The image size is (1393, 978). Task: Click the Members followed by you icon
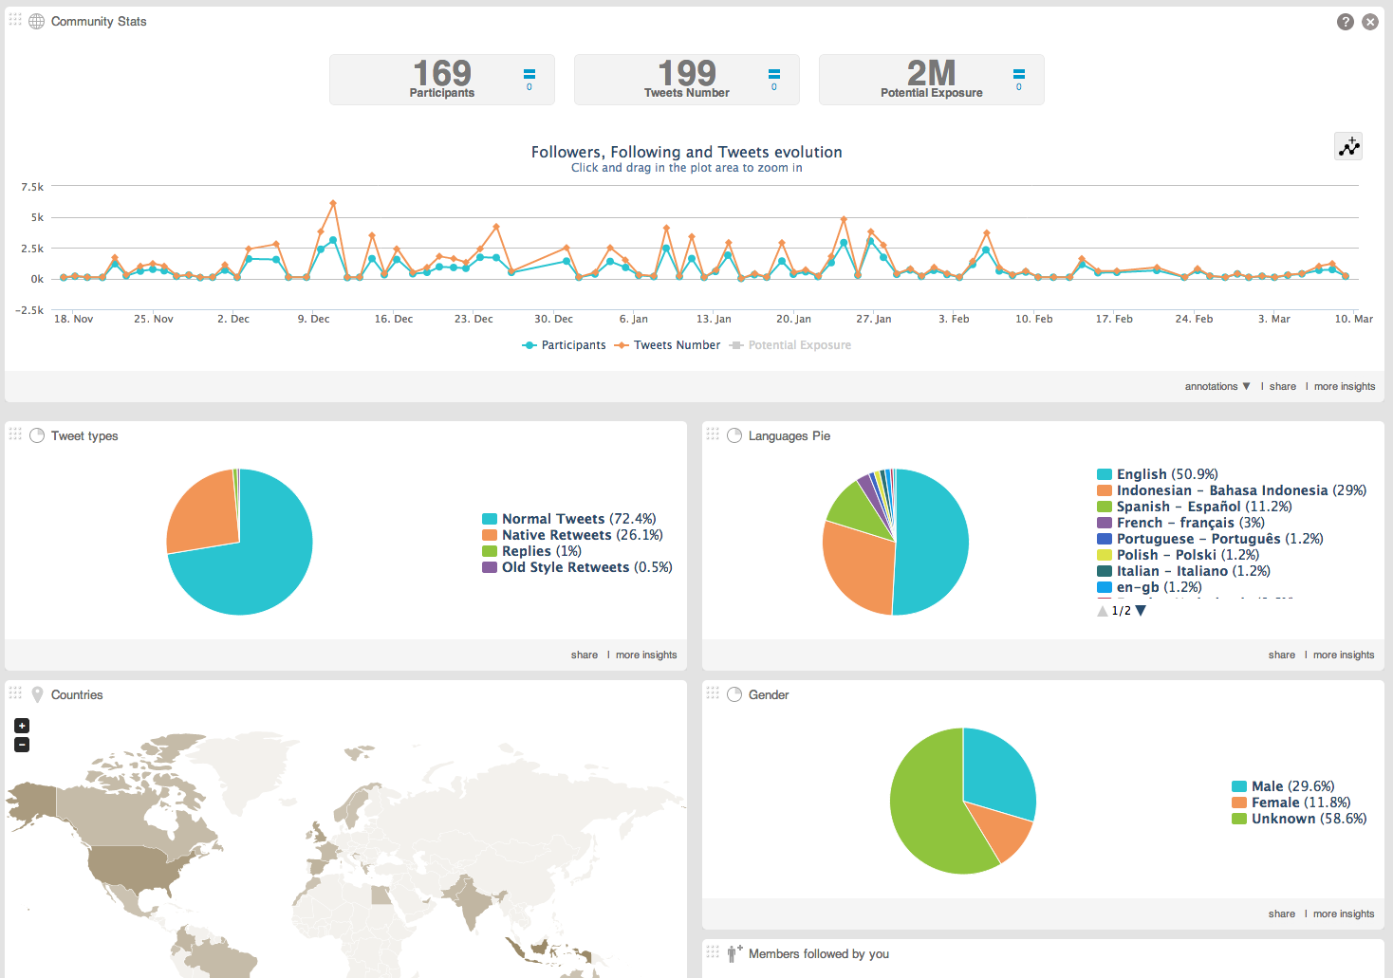[x=734, y=953]
